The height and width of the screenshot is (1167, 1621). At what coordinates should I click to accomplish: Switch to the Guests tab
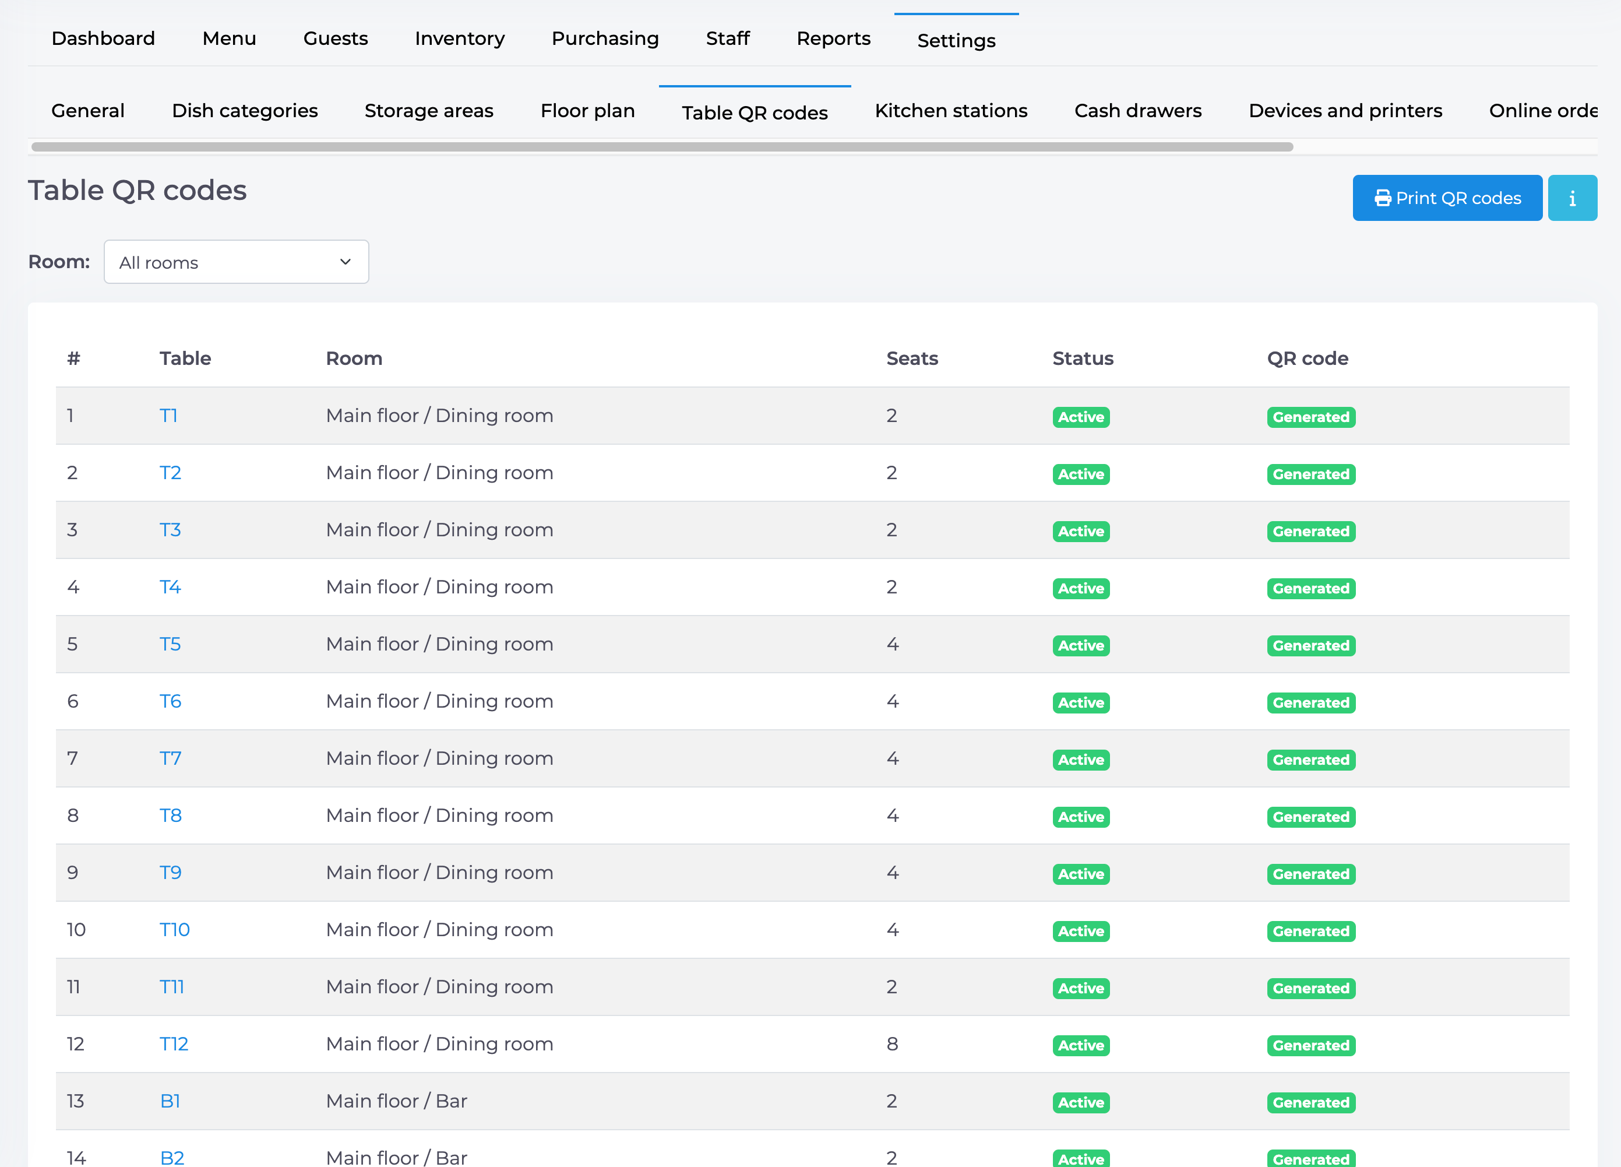pos(335,38)
